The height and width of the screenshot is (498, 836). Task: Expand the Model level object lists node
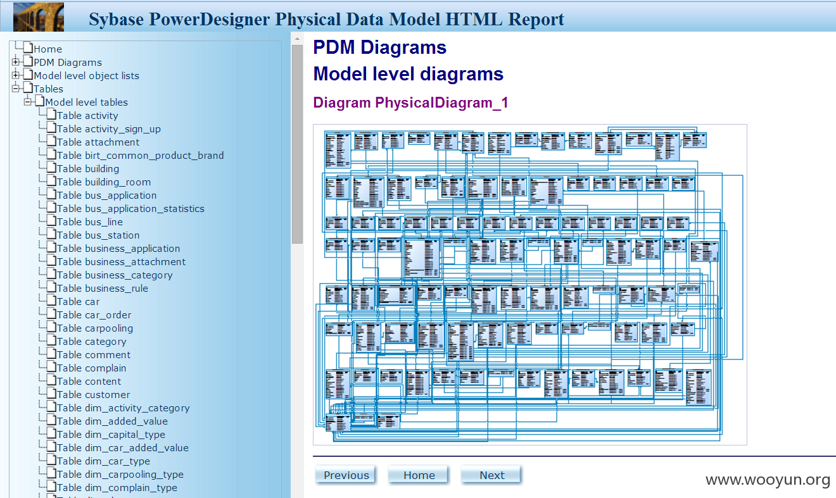coord(16,75)
